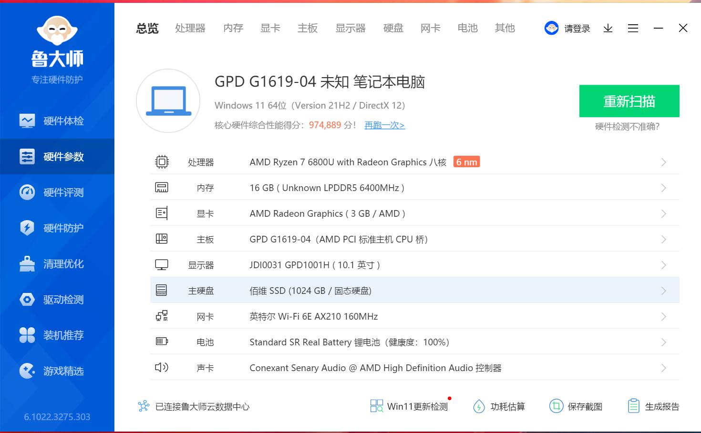Expand the 处理器 detail row
Screen dimensions: 701x433
[x=663, y=162]
